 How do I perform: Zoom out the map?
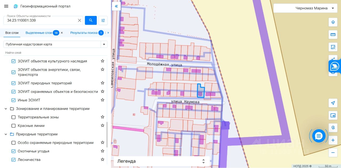[x=333, y=153]
